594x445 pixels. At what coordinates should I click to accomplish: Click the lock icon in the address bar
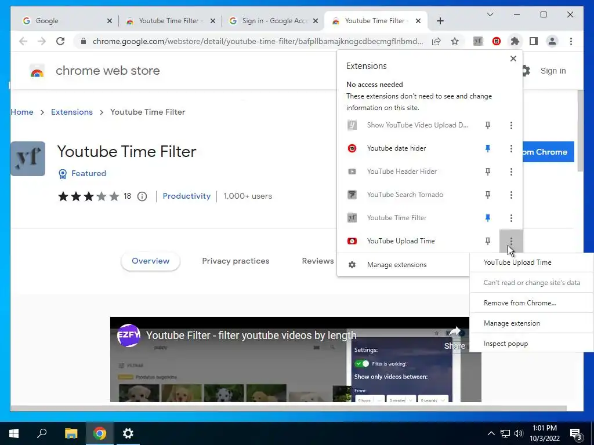[84, 41]
